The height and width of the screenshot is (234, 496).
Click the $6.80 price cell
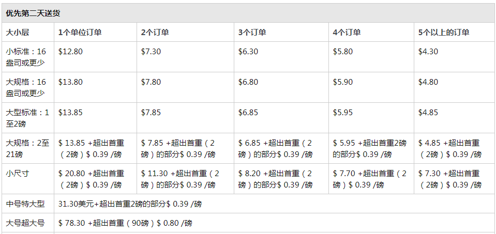coord(248,82)
